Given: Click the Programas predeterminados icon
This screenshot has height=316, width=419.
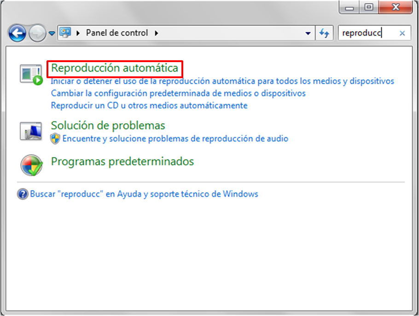Looking at the screenshot, I should (x=31, y=165).
